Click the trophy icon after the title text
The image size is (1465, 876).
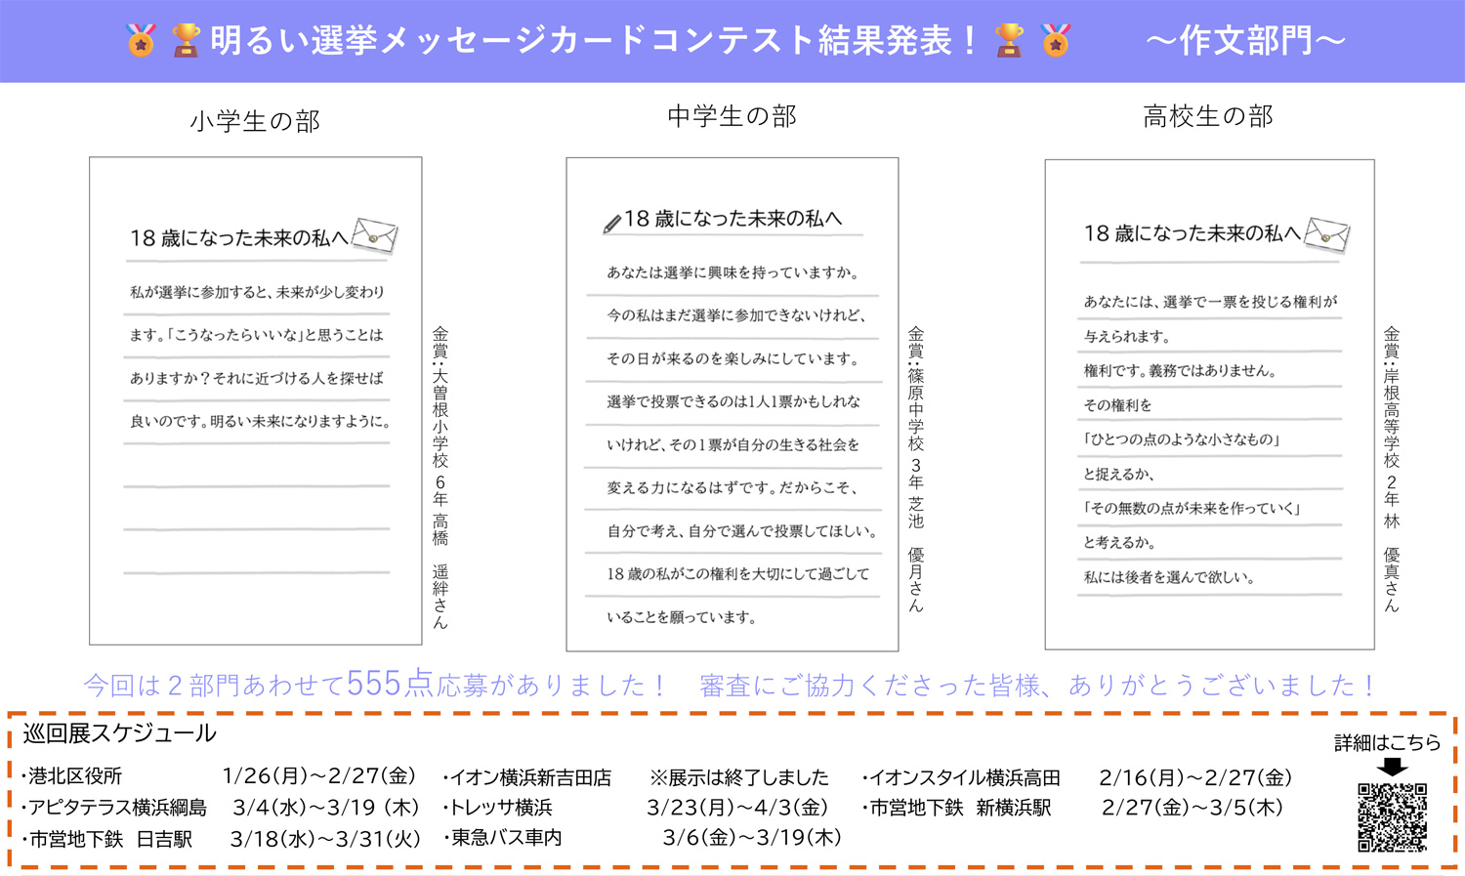[1009, 41]
